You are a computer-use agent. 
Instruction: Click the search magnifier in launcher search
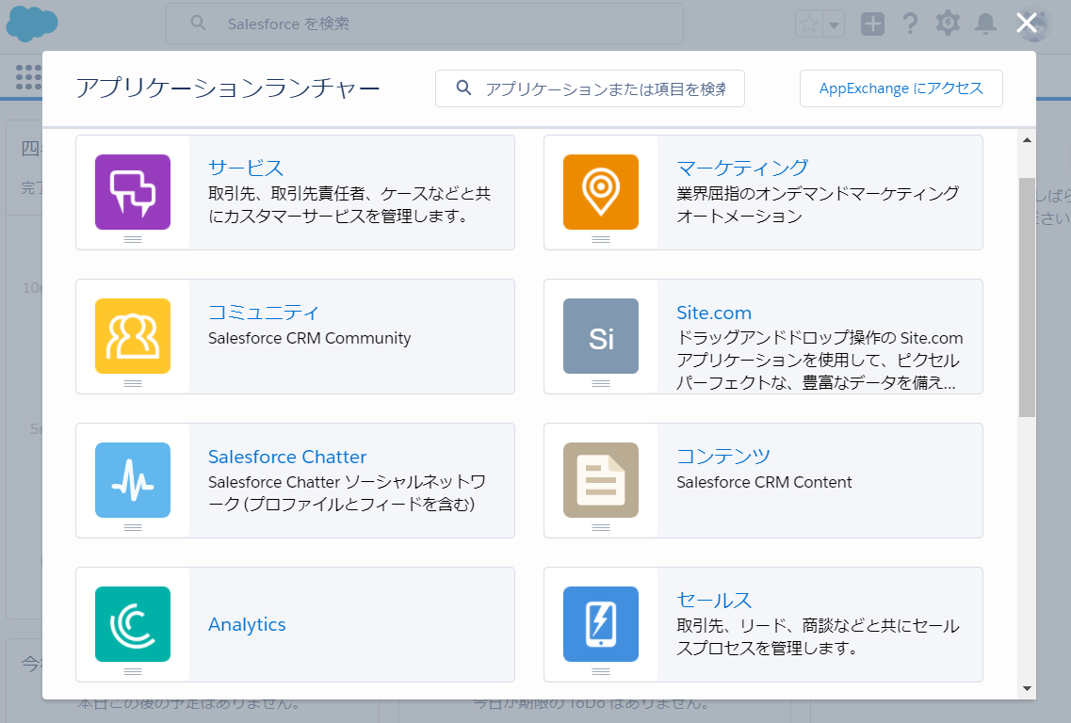(x=463, y=88)
